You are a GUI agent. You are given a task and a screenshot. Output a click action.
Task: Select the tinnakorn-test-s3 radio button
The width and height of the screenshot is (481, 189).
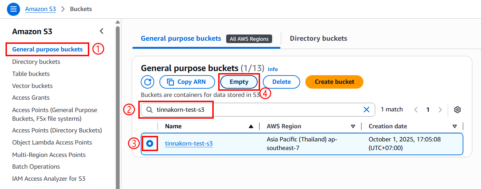[150, 144]
